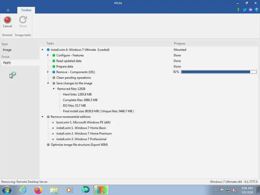Screen dimensions: 260x195
Task: Click gray dot beside Clean pending operations
Action: coord(54,78)
